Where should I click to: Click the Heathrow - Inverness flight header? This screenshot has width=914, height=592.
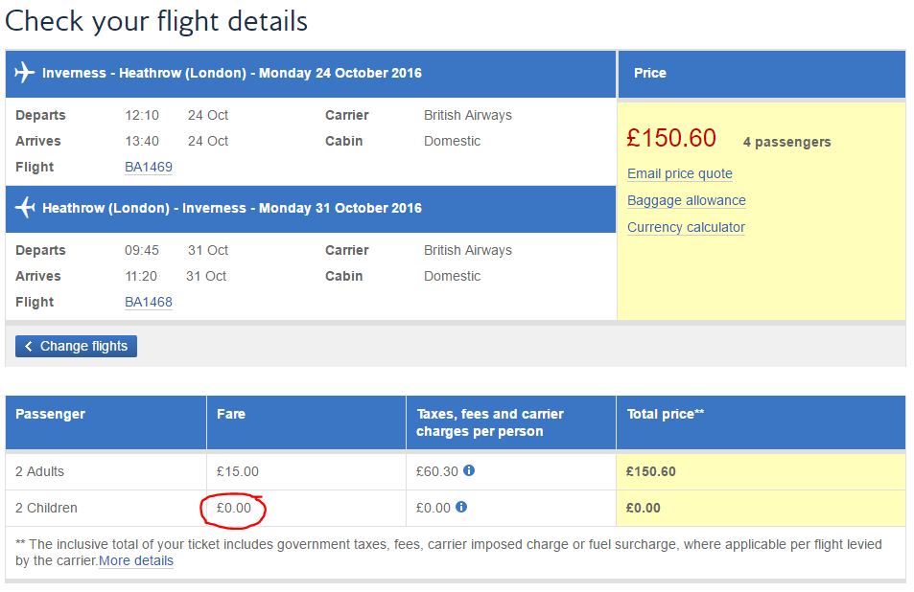tap(311, 209)
